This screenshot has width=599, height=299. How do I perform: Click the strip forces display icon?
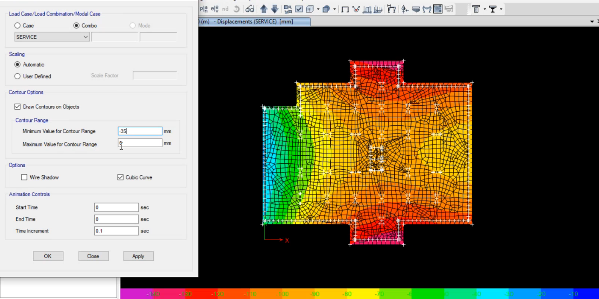click(416, 9)
